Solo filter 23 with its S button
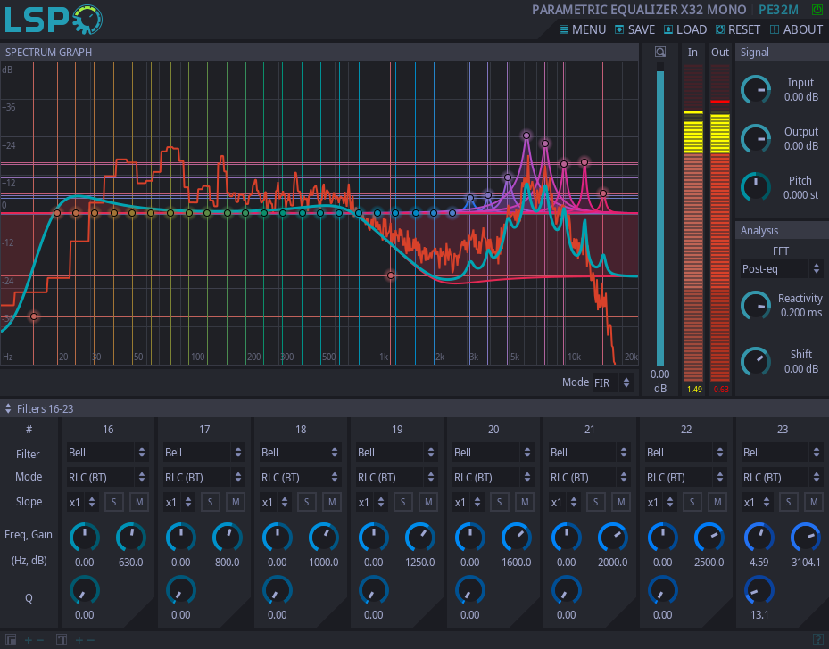829x649 pixels. pos(788,502)
